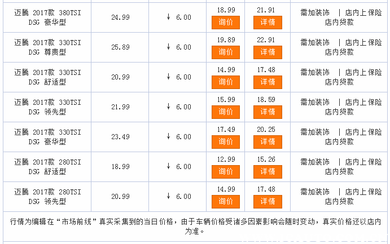This screenshot has width=390, height=244.
Task: Select the 迈腾 2017款 280TSI 舒适型 model name
Action: [x=47, y=167]
